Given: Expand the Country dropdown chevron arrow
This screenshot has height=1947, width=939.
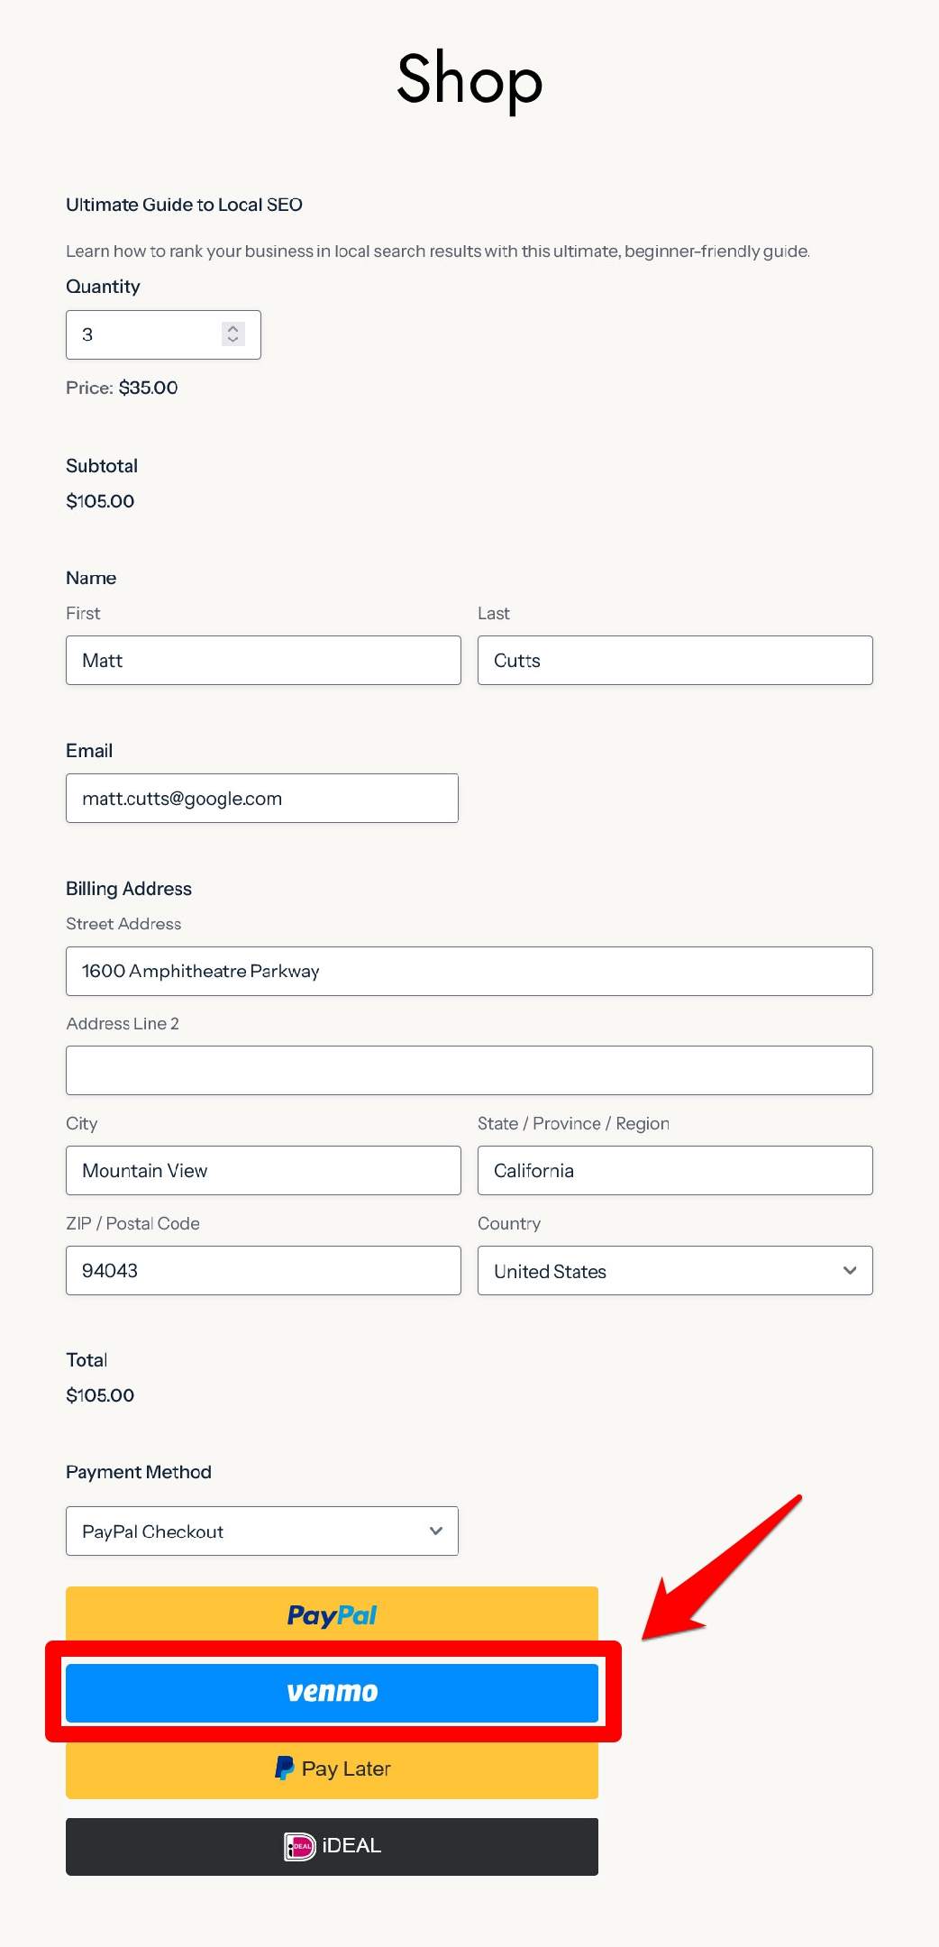Looking at the screenshot, I should pyautogui.click(x=850, y=1270).
